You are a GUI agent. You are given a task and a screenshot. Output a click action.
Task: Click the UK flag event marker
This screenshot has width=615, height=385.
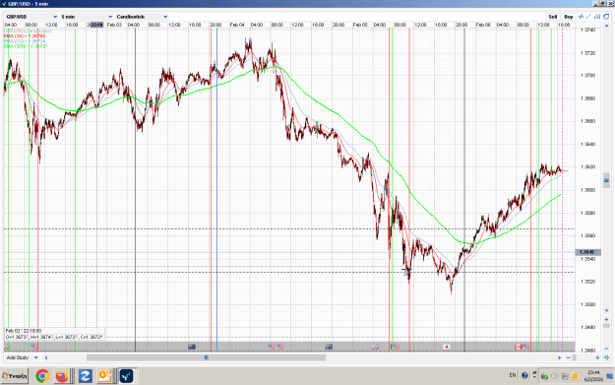pos(375,347)
